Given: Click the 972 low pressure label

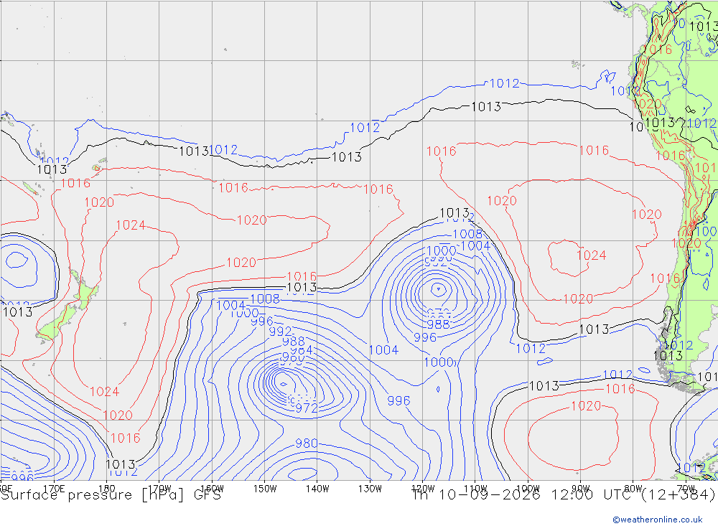Looking at the screenshot, I should [307, 408].
